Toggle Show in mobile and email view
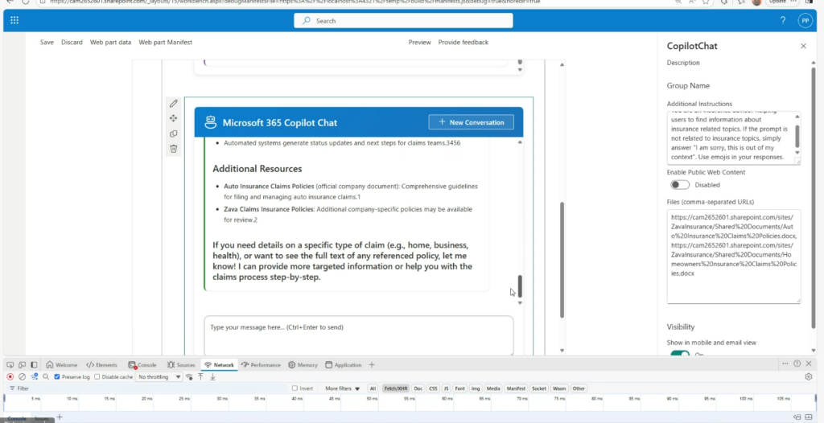Image resolution: width=824 pixels, height=423 pixels. tap(679, 354)
